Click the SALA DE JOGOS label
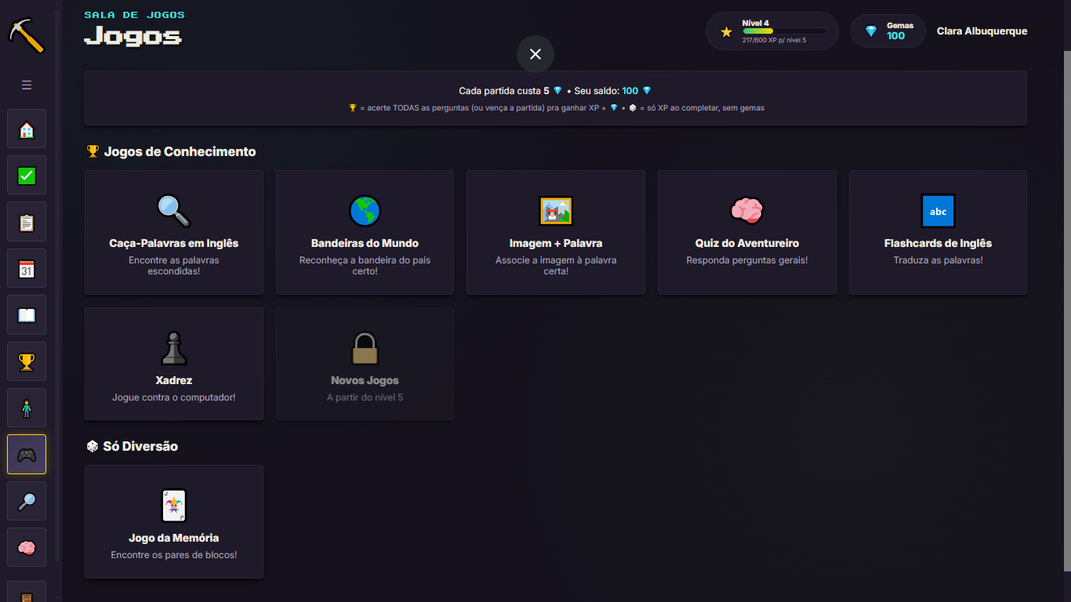 (x=135, y=15)
